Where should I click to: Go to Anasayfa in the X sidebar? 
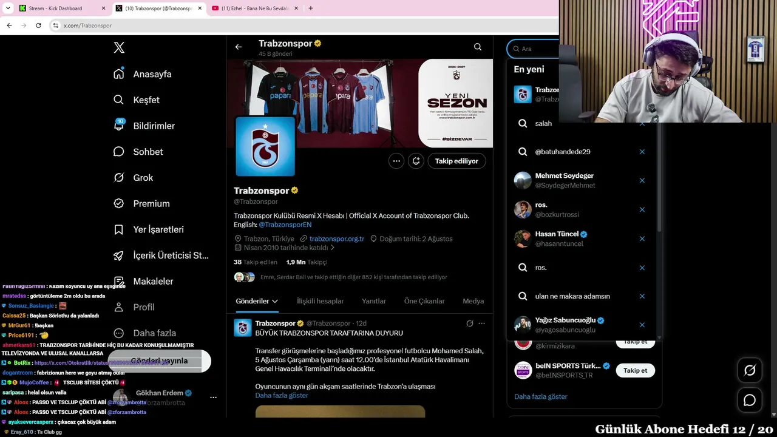click(x=143, y=74)
